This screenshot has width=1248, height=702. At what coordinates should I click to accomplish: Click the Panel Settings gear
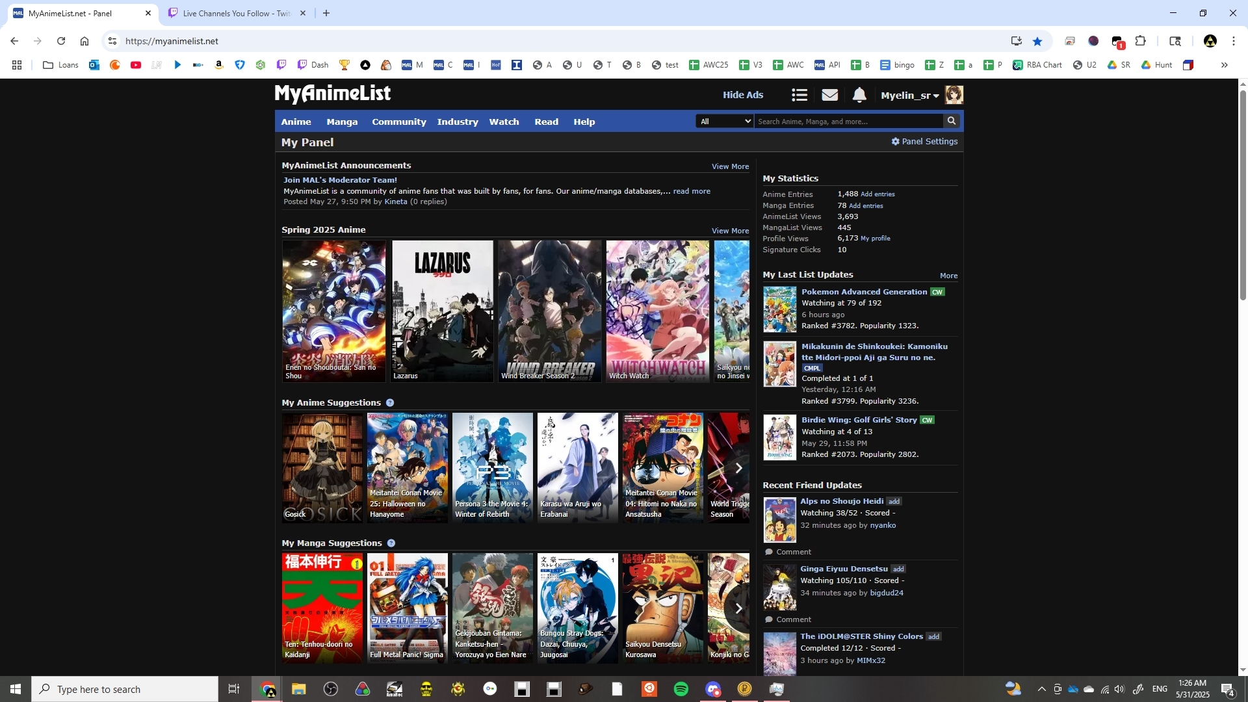pos(895,142)
